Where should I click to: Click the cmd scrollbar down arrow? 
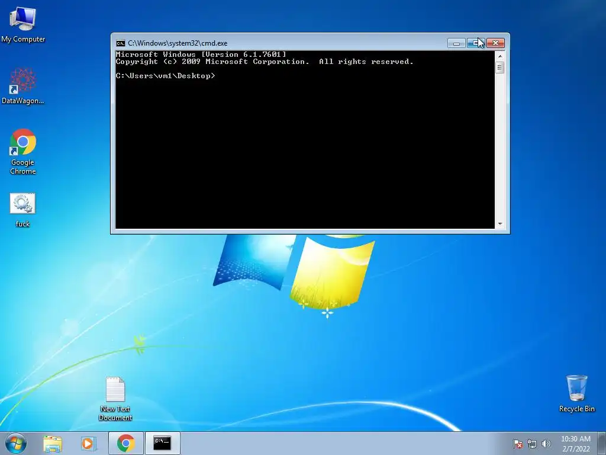pos(500,224)
